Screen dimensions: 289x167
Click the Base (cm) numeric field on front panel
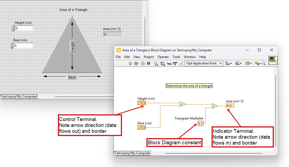coord(23,46)
